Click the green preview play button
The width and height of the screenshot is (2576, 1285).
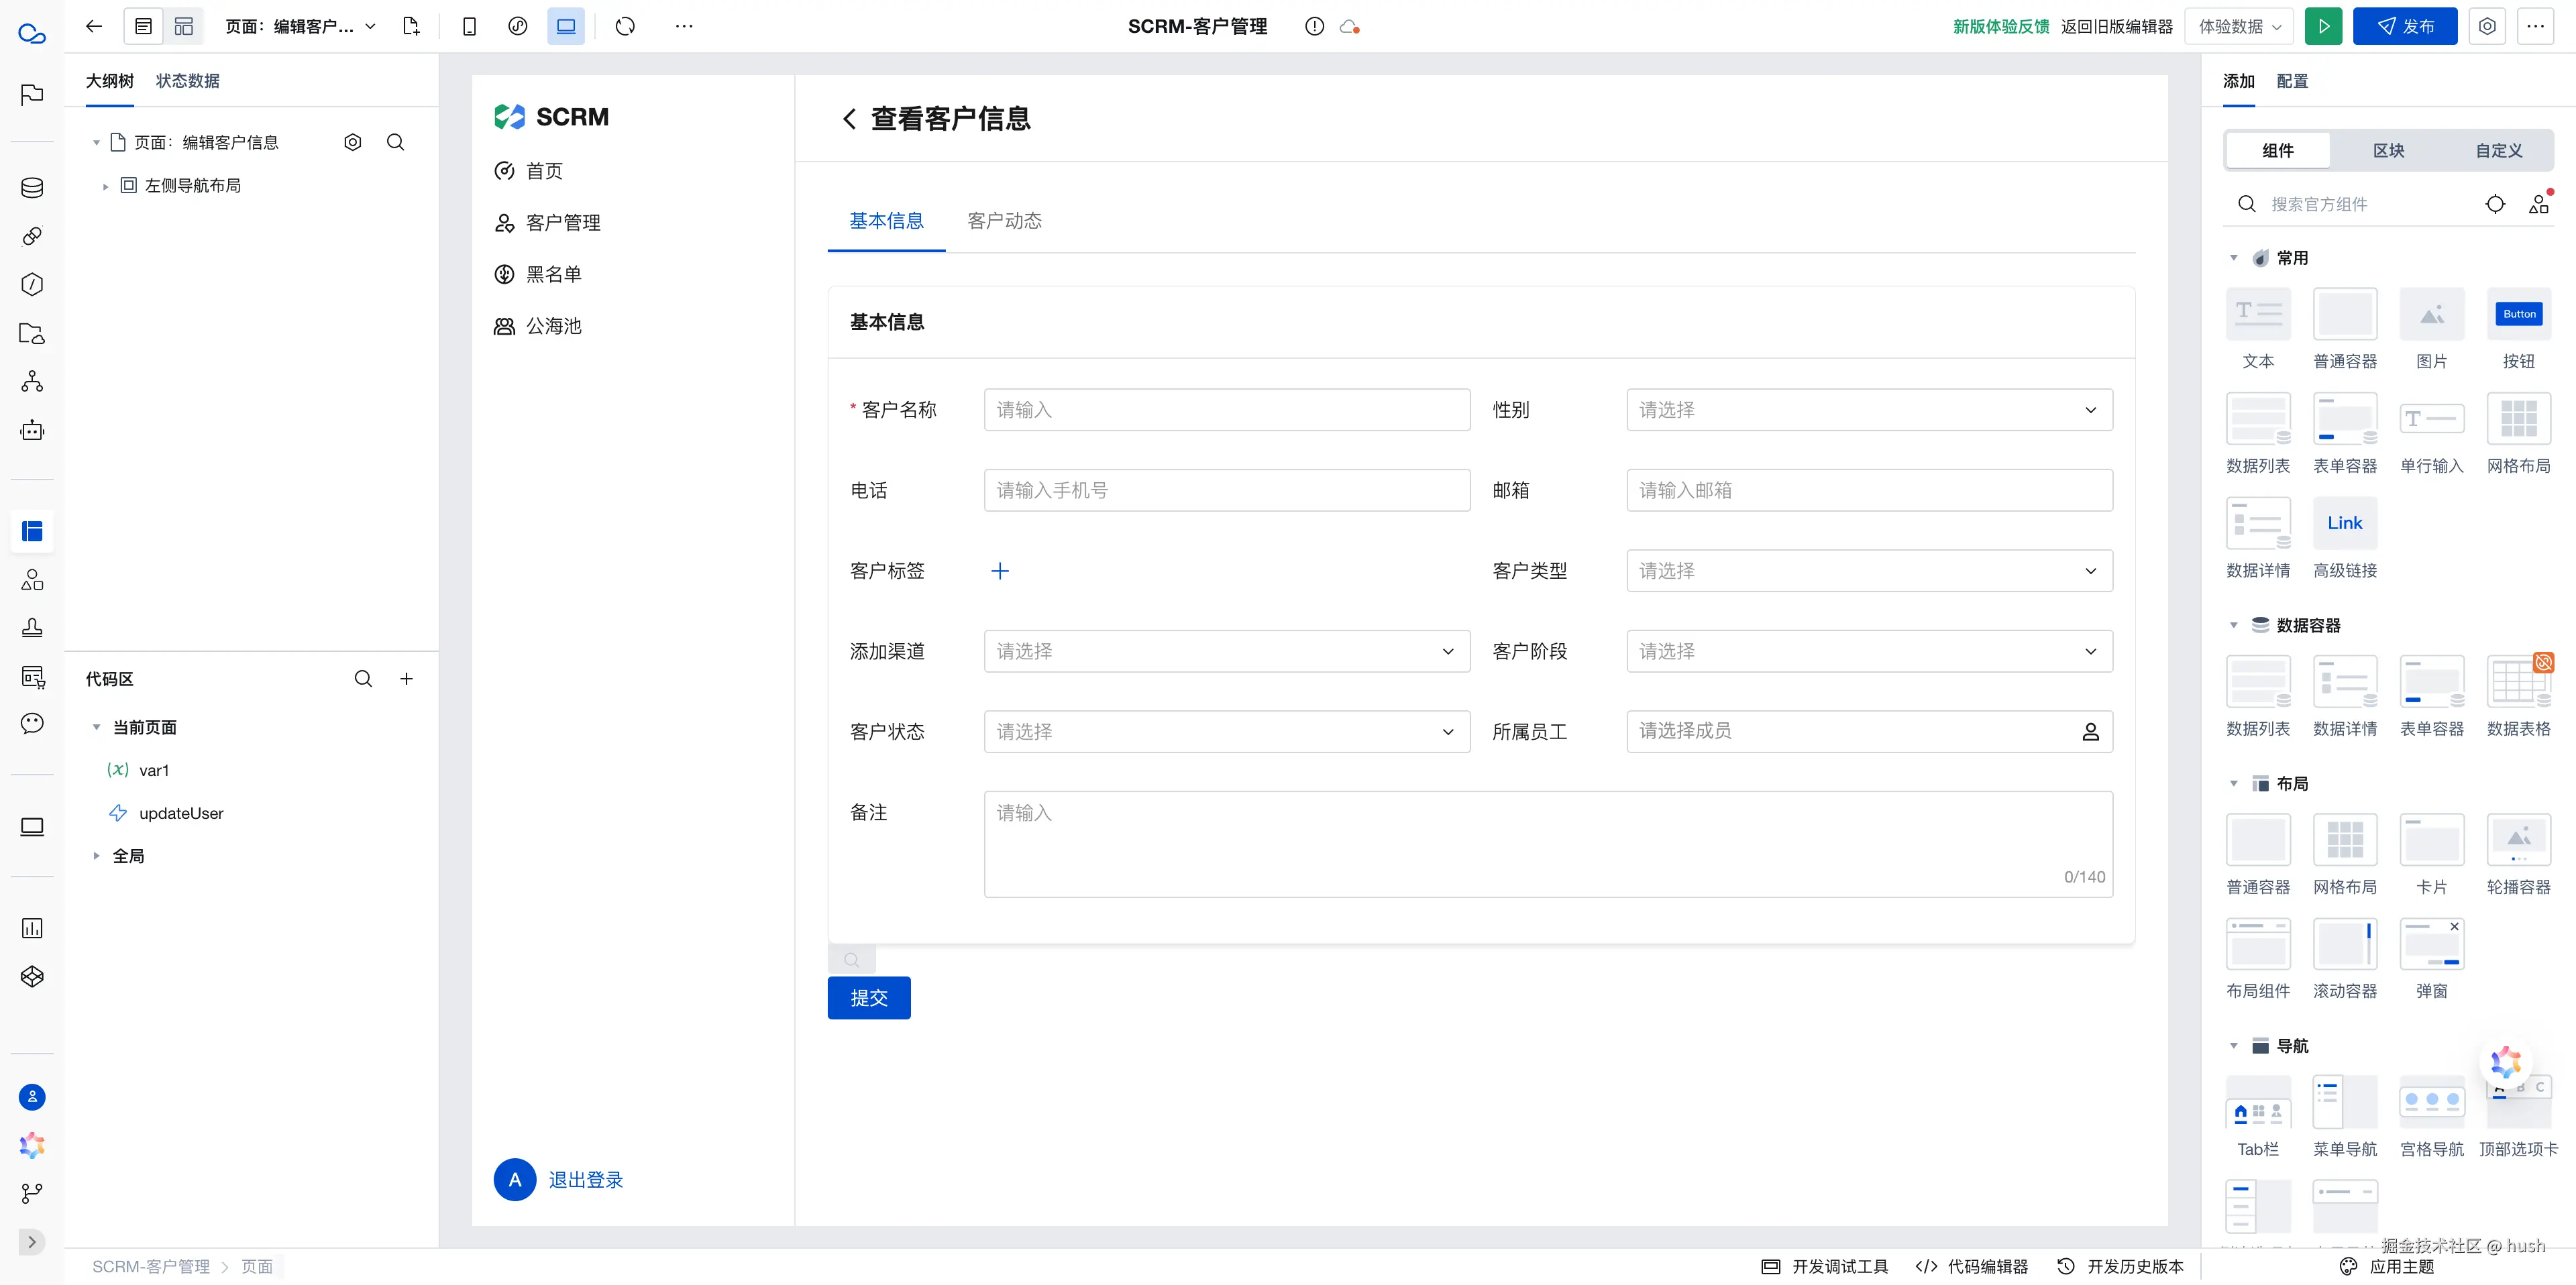point(2323,26)
